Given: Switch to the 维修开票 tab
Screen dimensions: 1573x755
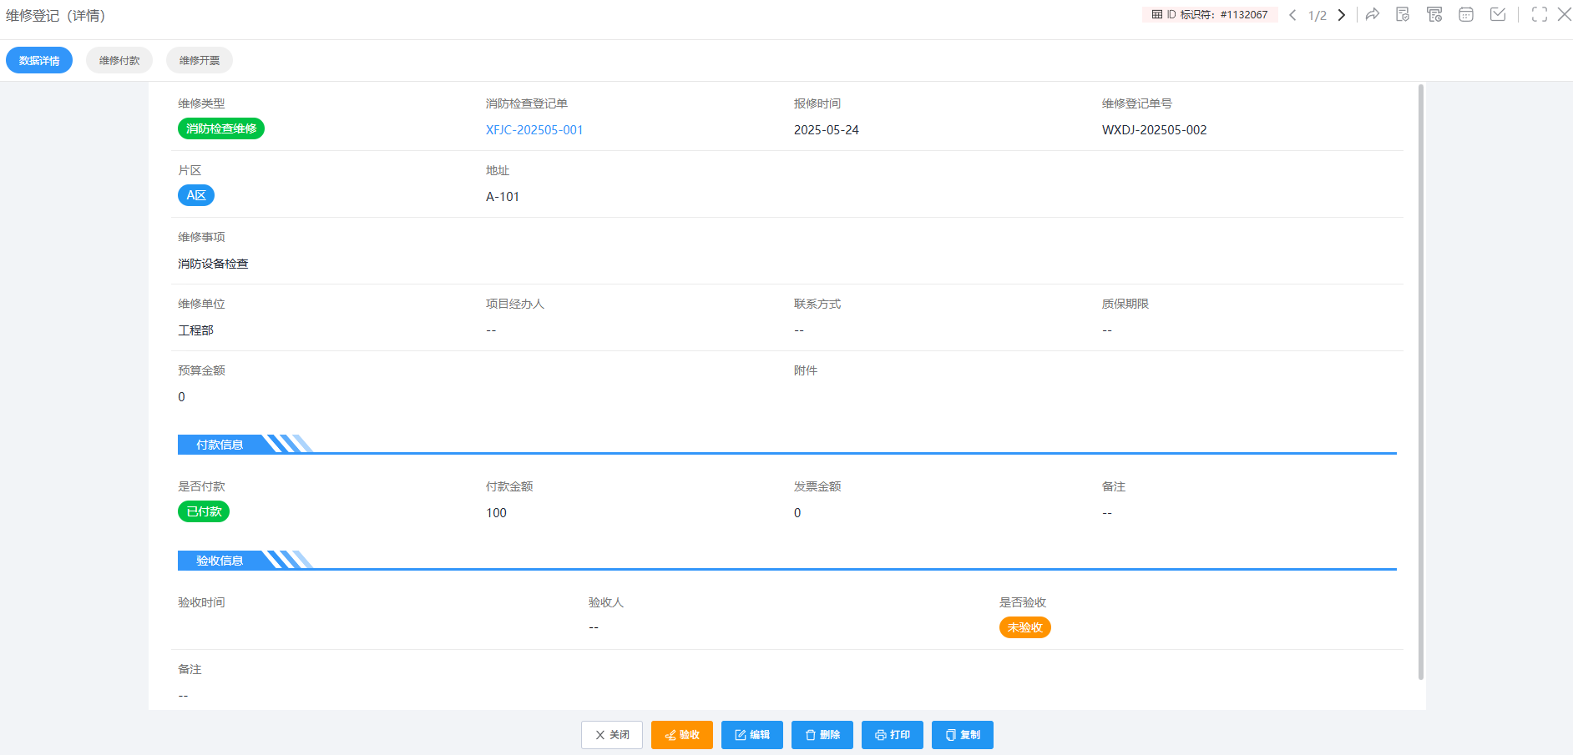Looking at the screenshot, I should pyautogui.click(x=200, y=60).
